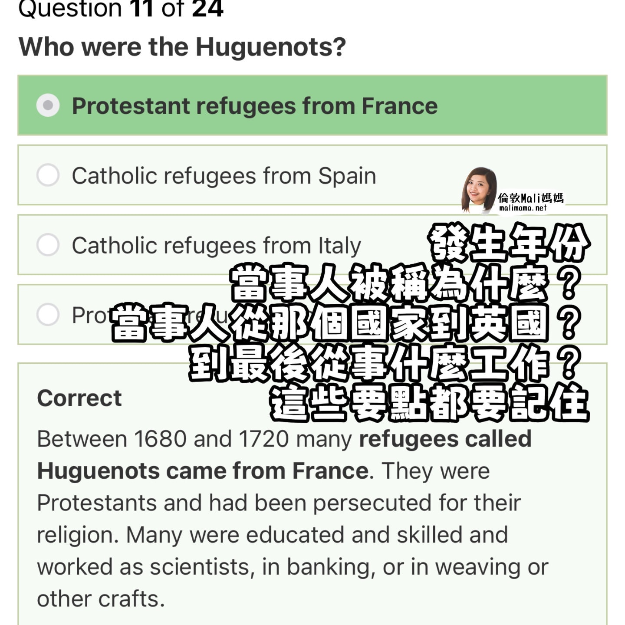Click the overlay caption 當事人被稱為什麼？
Image resolution: width=625 pixels, height=625 pixels.
click(406, 283)
